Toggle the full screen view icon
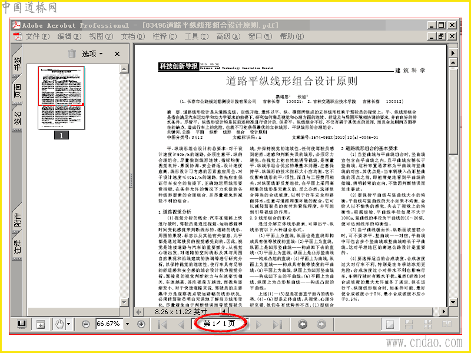The width and height of the screenshot is (471, 353). (22, 324)
